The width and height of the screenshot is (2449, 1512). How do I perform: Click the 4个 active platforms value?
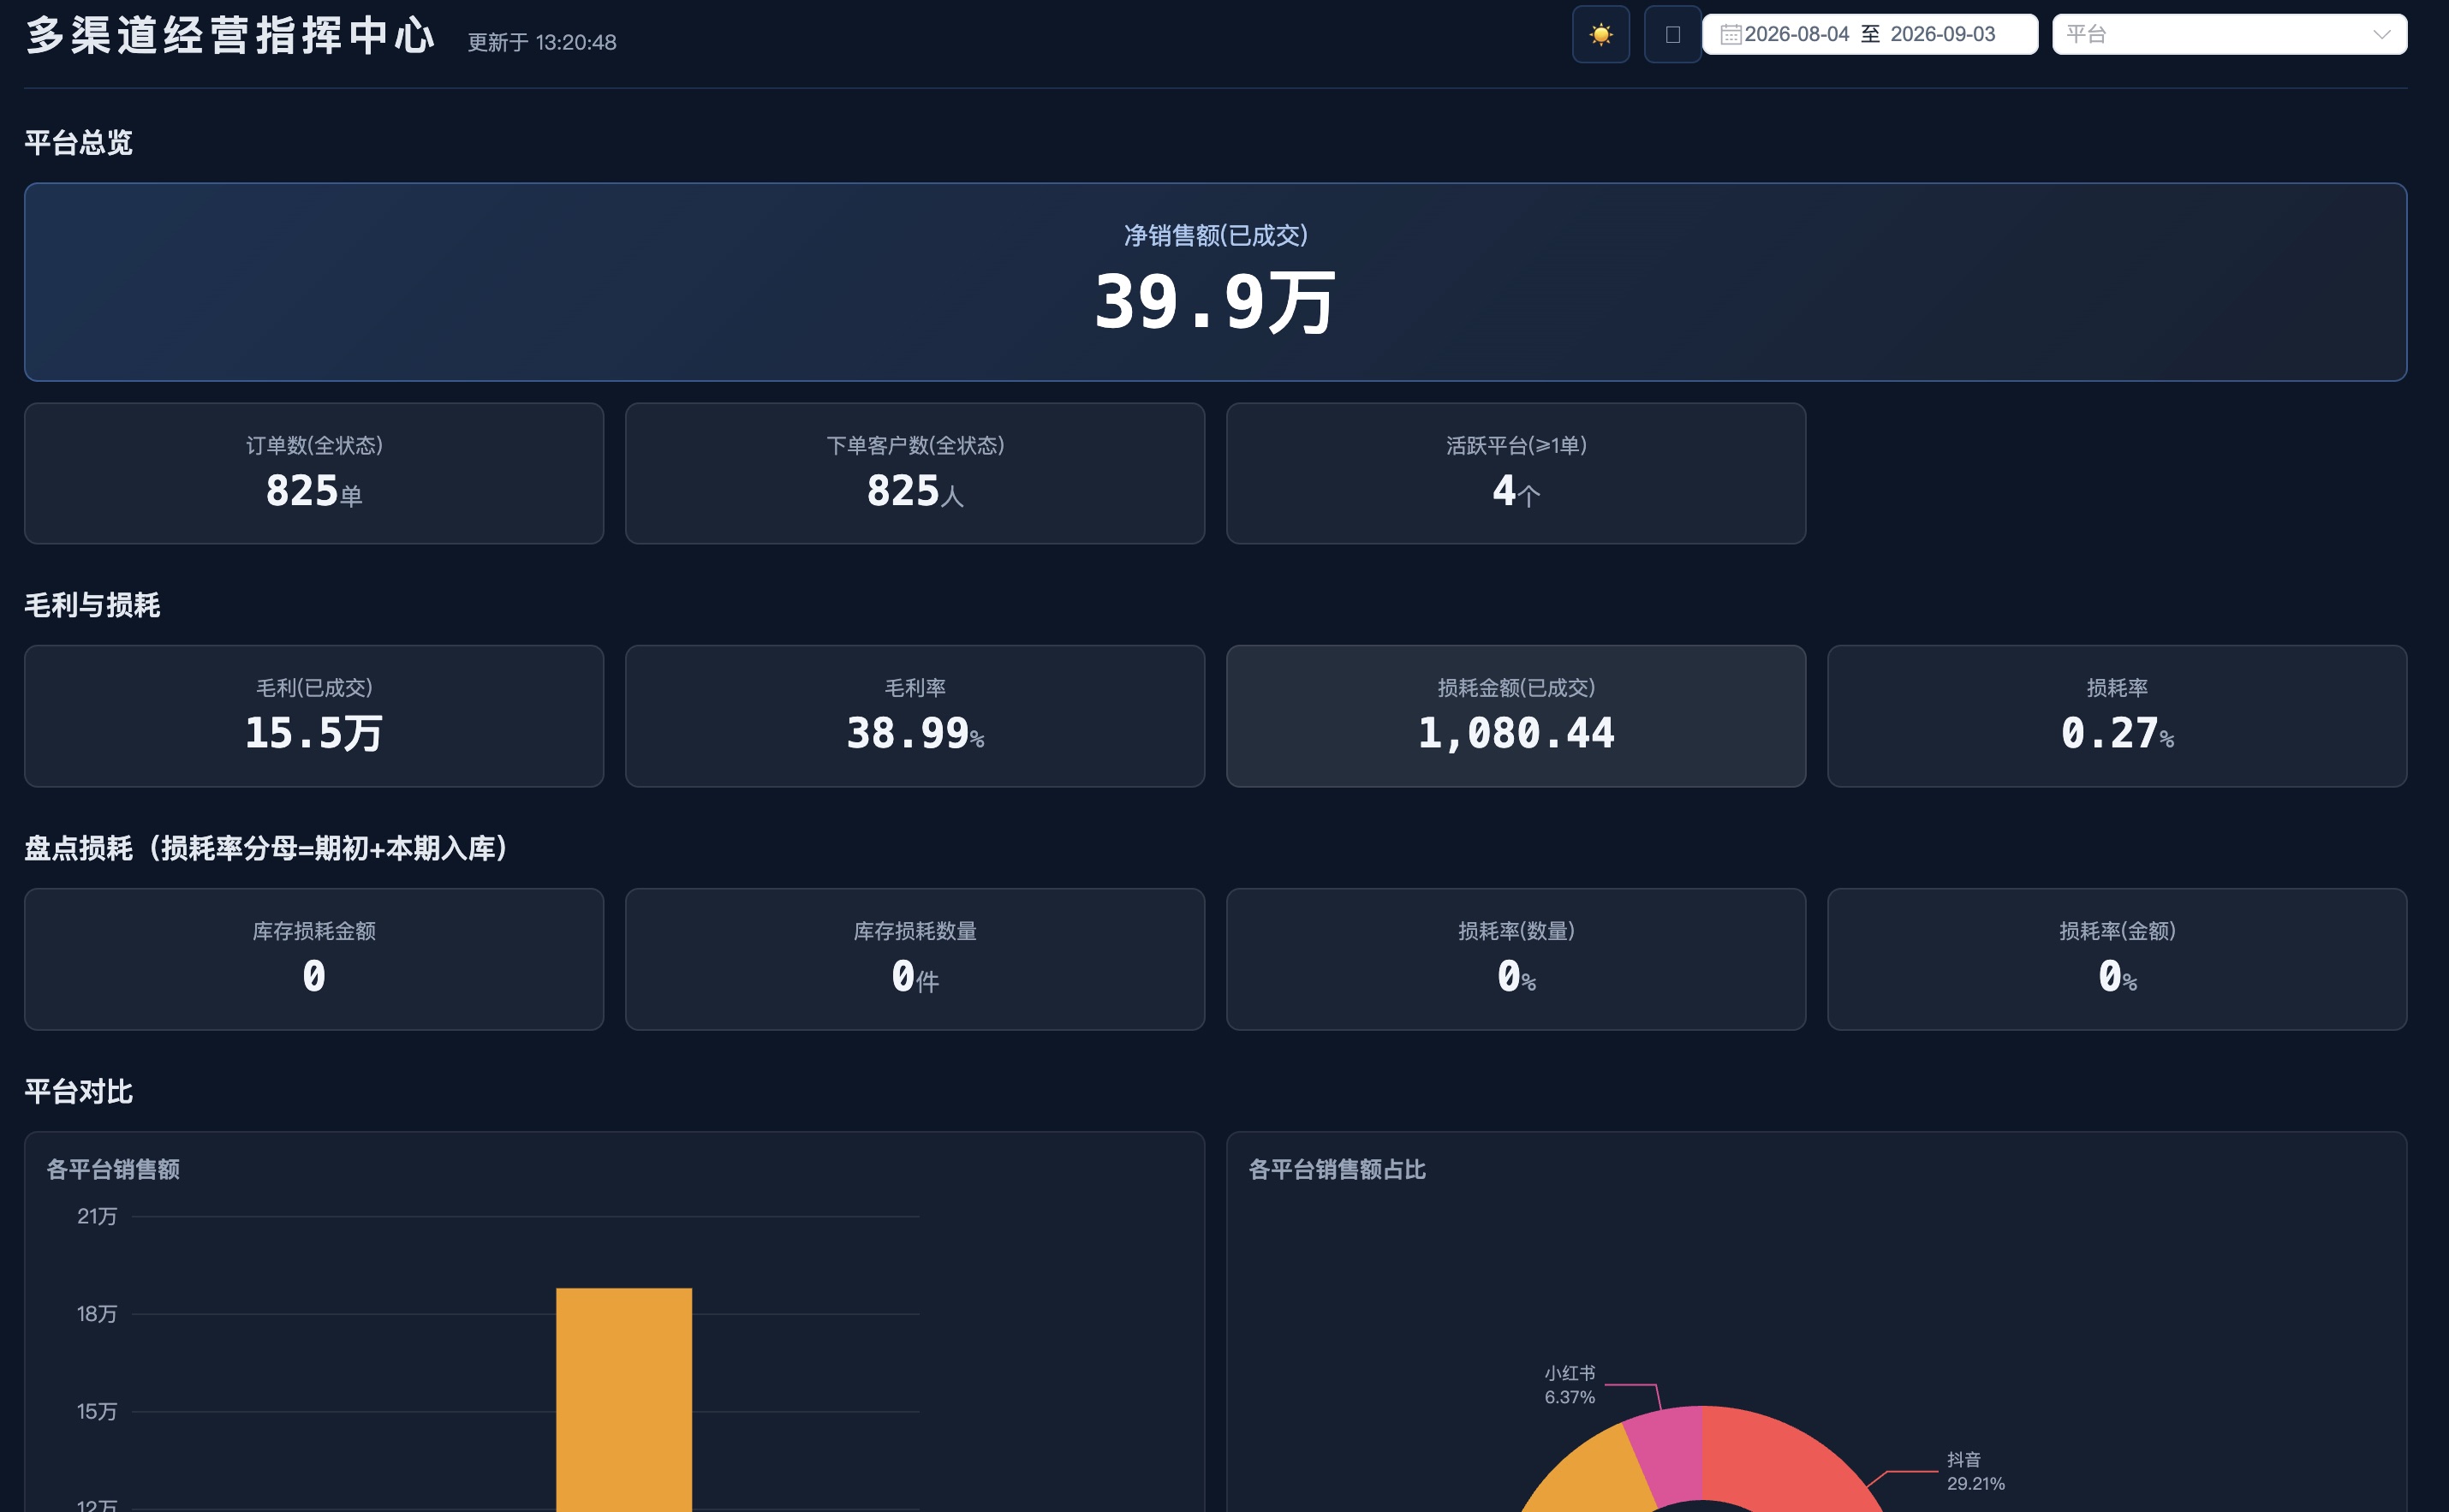pos(1516,491)
